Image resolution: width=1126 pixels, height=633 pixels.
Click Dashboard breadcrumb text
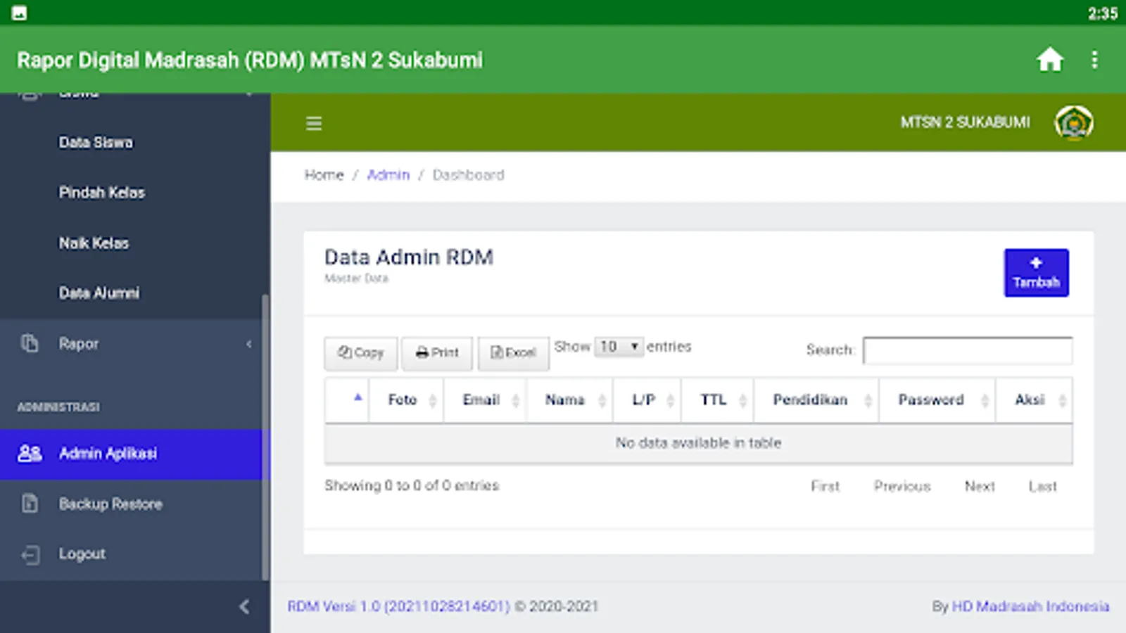(468, 175)
